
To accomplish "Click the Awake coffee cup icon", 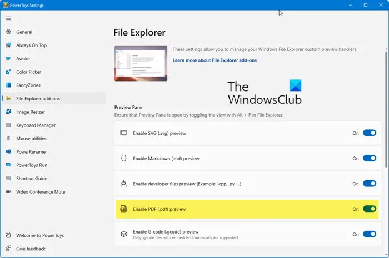I will pos(8,58).
